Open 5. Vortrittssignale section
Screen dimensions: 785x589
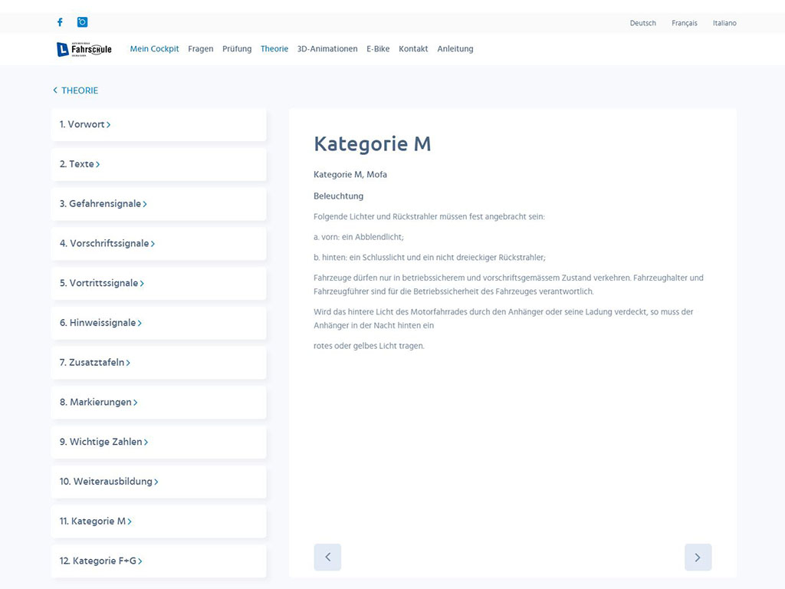coord(102,284)
